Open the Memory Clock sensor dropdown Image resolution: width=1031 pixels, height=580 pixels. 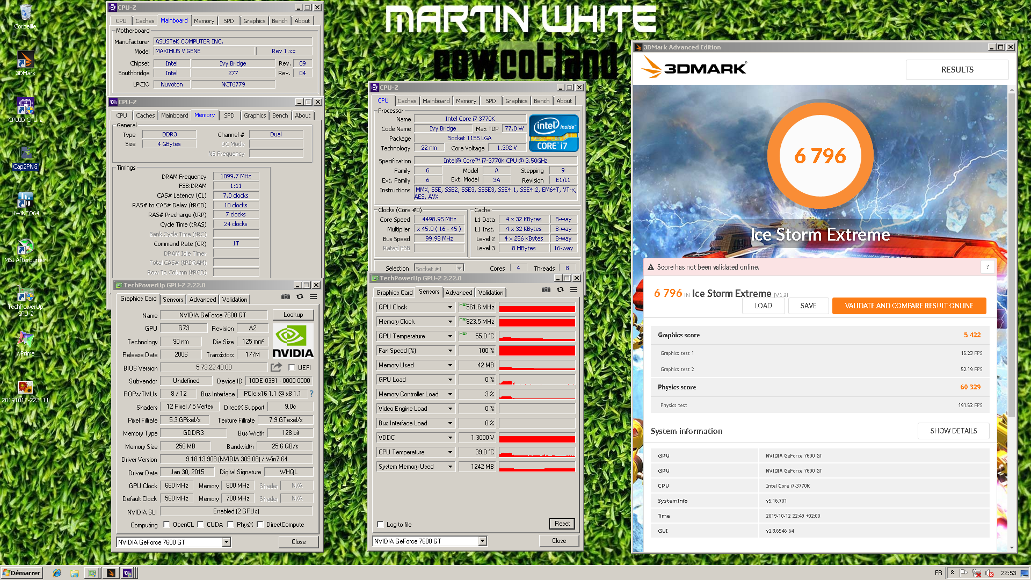pyautogui.click(x=450, y=322)
